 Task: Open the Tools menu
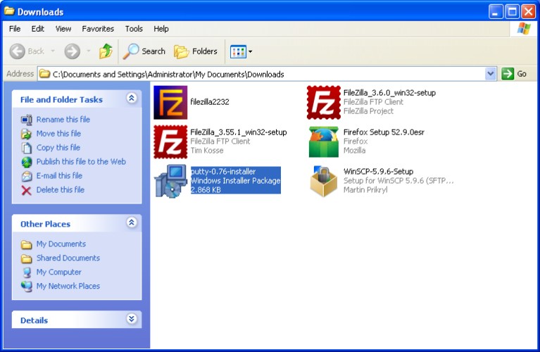(134, 29)
